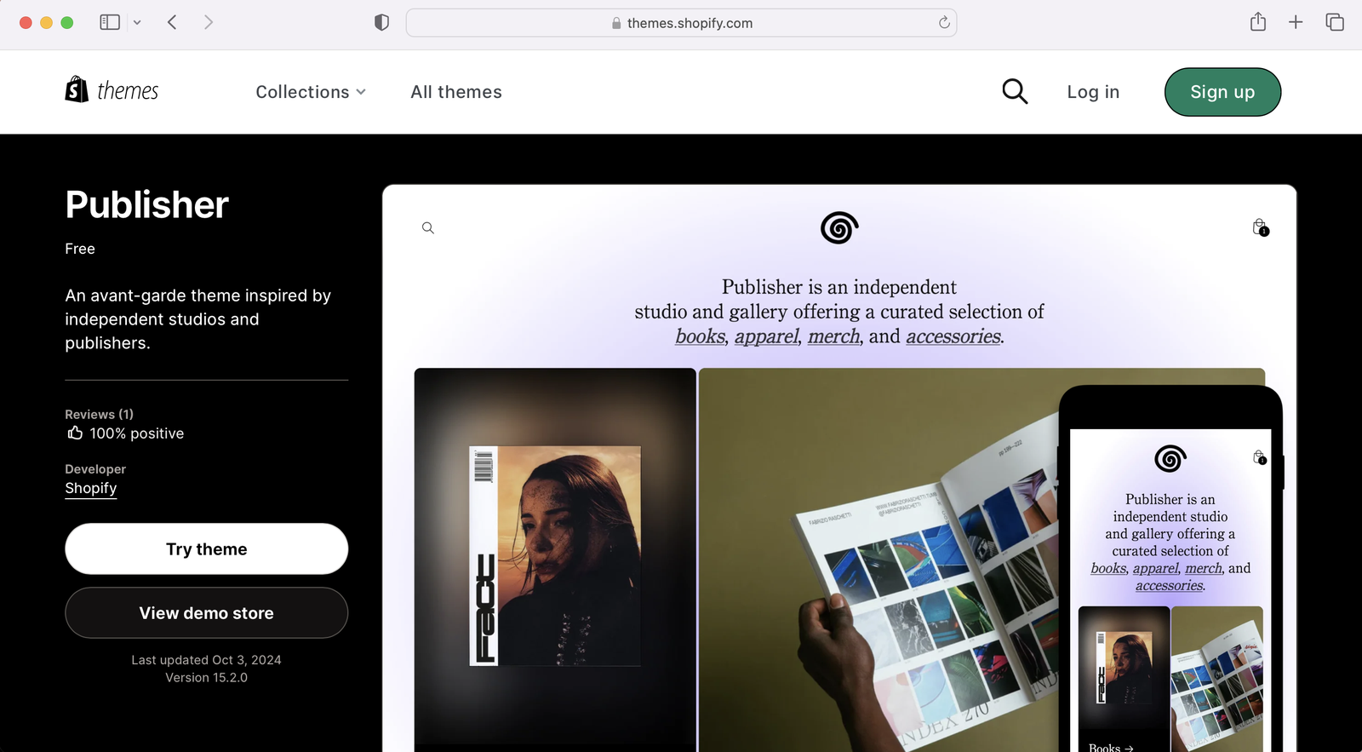This screenshot has width=1362, height=752.
Task: Open the site search magnifier icon
Action: [x=1015, y=91]
